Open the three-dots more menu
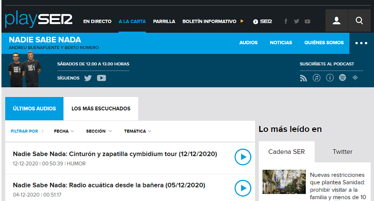 361,43
